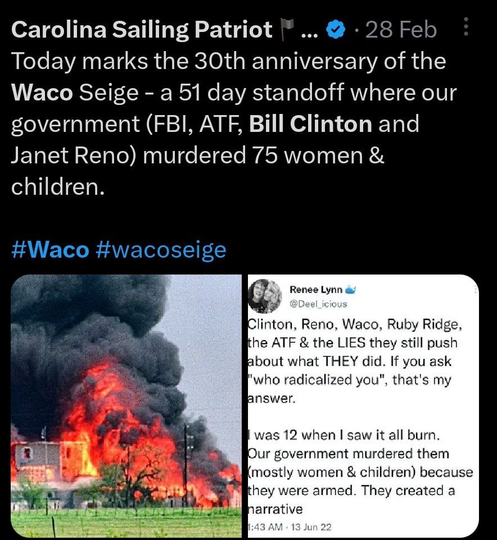This screenshot has width=497, height=540.
Task: Click the 28 Feb post date
Action: (x=400, y=30)
